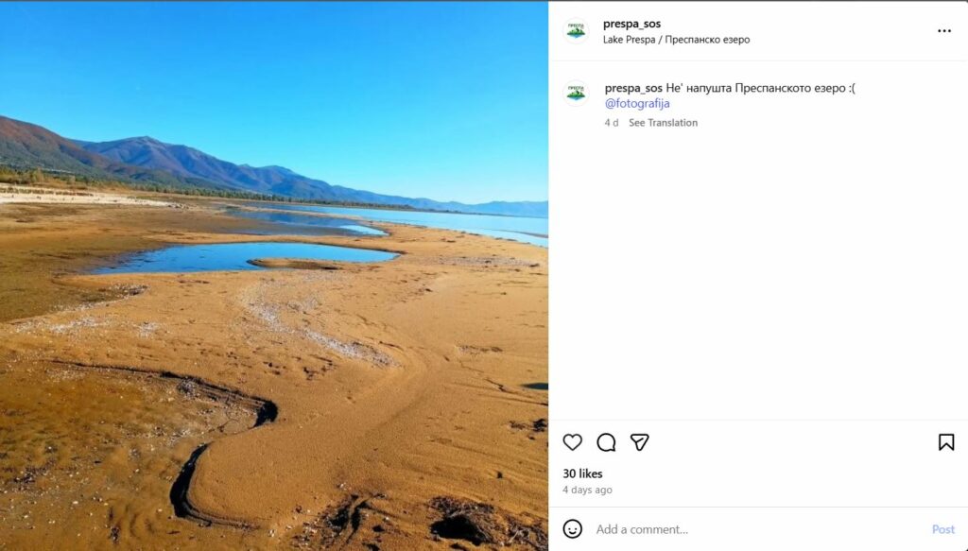The width and height of the screenshot is (968, 551).
Task: Open prespa_sos username in post header
Action: tap(631, 24)
